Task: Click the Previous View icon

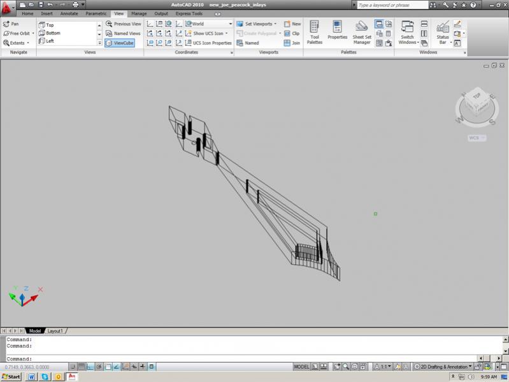Action: (109, 24)
